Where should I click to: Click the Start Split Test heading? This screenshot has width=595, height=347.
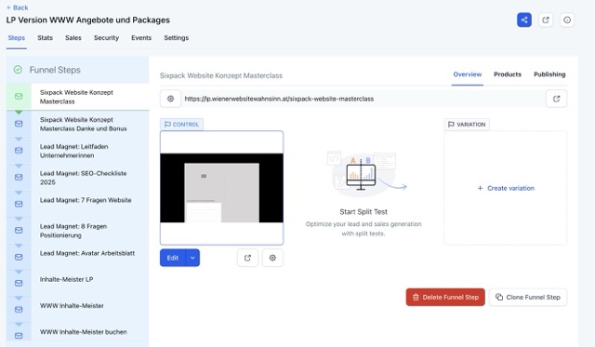click(x=364, y=212)
